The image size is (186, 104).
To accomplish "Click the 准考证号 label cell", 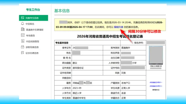I will click(x=63, y=48).
